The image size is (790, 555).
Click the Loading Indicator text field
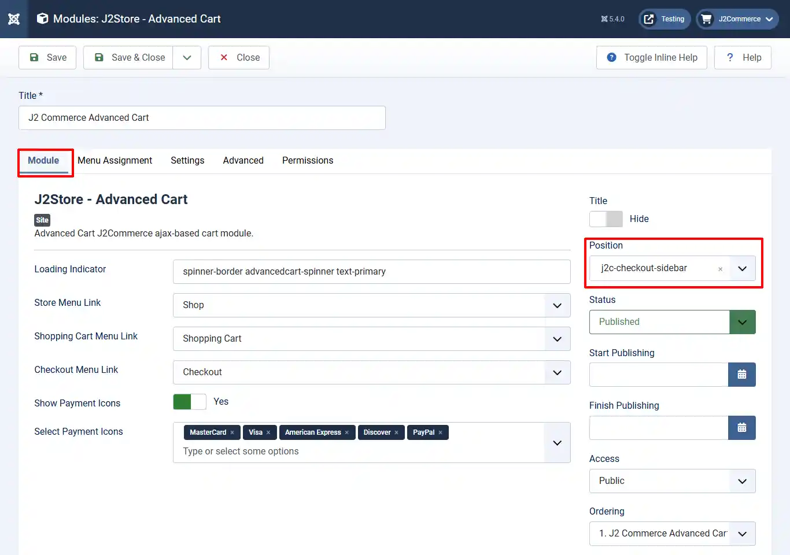pyautogui.click(x=372, y=272)
